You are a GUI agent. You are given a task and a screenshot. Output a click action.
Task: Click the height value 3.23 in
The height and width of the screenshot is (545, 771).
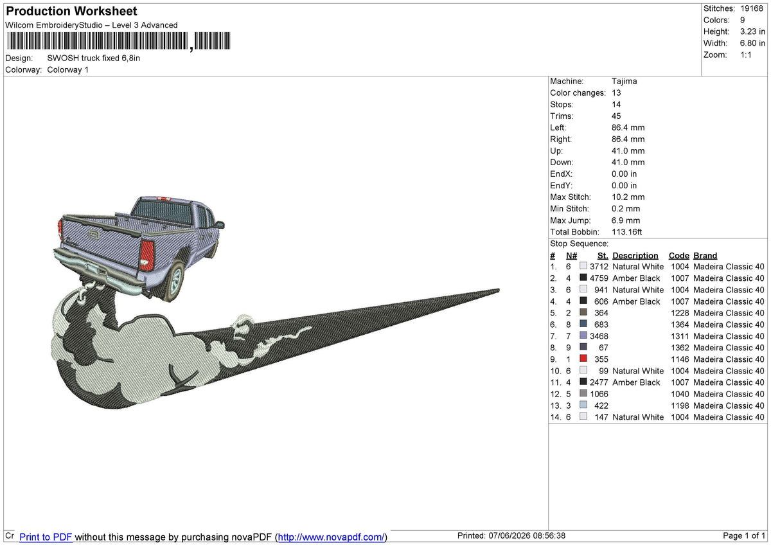tap(752, 31)
